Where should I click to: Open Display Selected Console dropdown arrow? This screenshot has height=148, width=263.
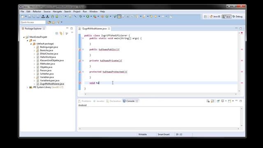click(x=226, y=101)
